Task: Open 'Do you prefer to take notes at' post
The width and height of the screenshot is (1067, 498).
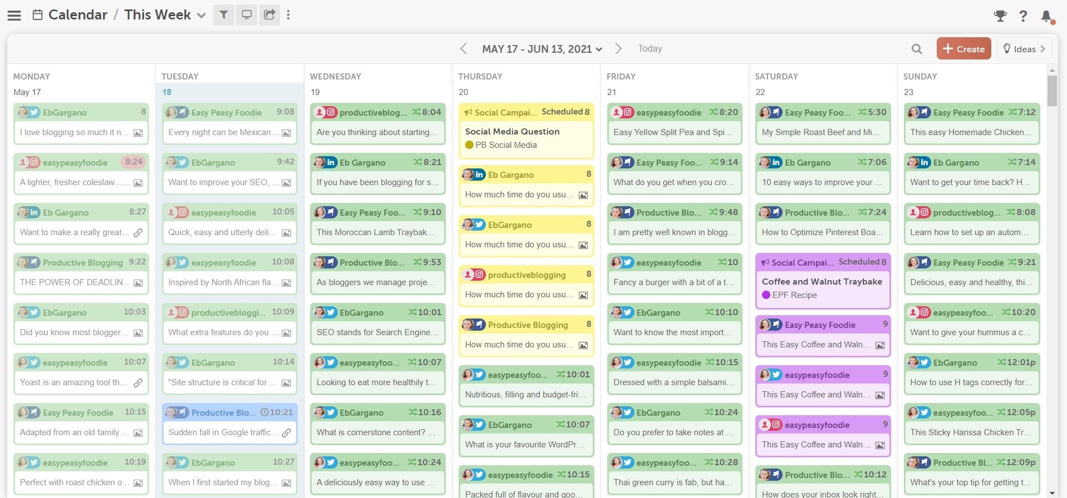Action: coord(675,424)
